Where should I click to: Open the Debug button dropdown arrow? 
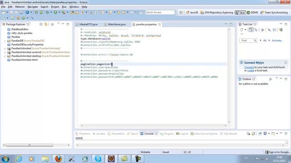51,13
